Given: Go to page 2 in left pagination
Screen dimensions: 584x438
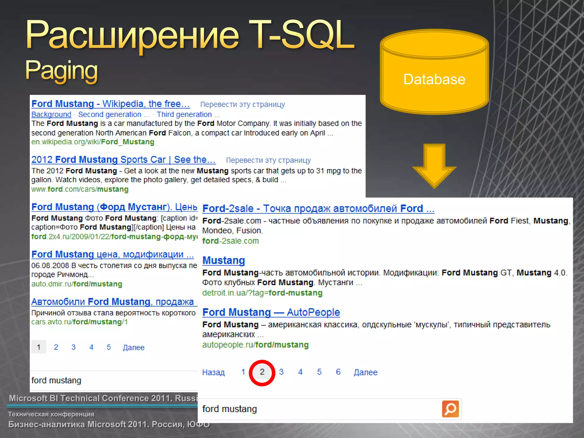Looking at the screenshot, I should point(56,347).
